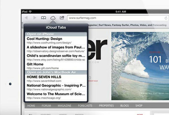
Task: Click the FORUM navigation item
Action: pos(46,105)
